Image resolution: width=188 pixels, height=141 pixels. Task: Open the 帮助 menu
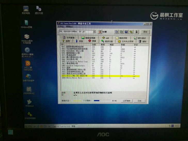click(69, 27)
